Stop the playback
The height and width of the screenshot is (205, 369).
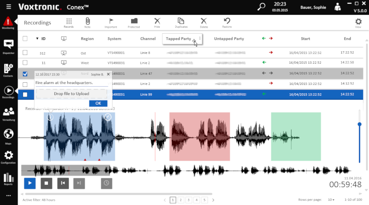47,183
